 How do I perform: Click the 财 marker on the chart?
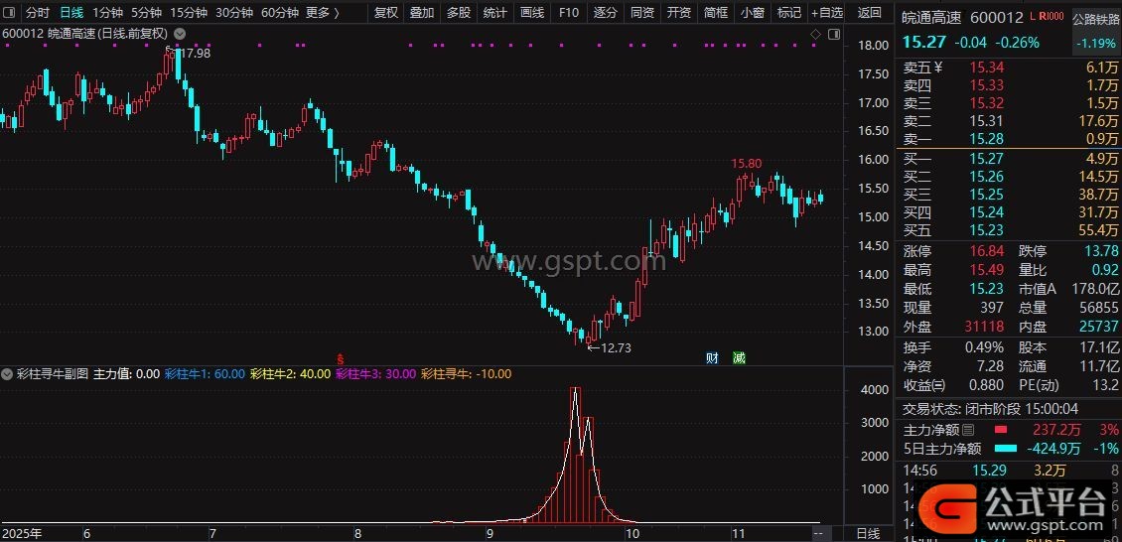(711, 358)
